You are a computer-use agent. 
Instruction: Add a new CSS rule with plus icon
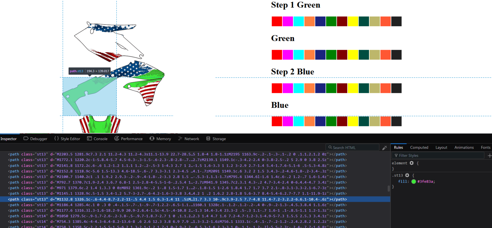[489, 155]
